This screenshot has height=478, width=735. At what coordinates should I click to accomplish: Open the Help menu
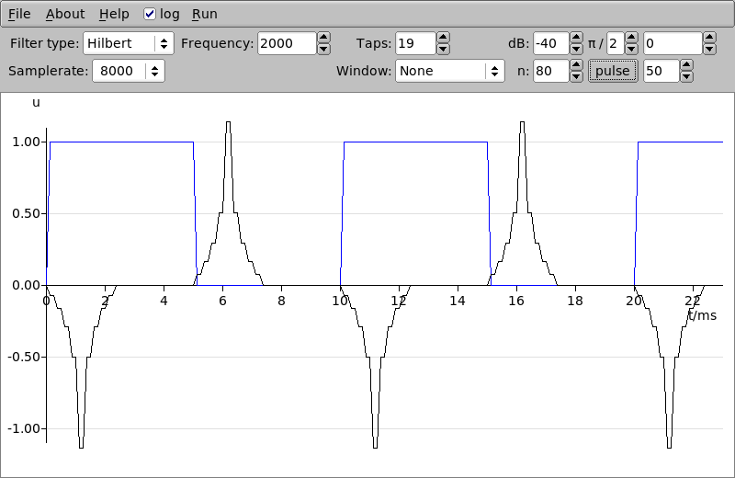tap(114, 14)
